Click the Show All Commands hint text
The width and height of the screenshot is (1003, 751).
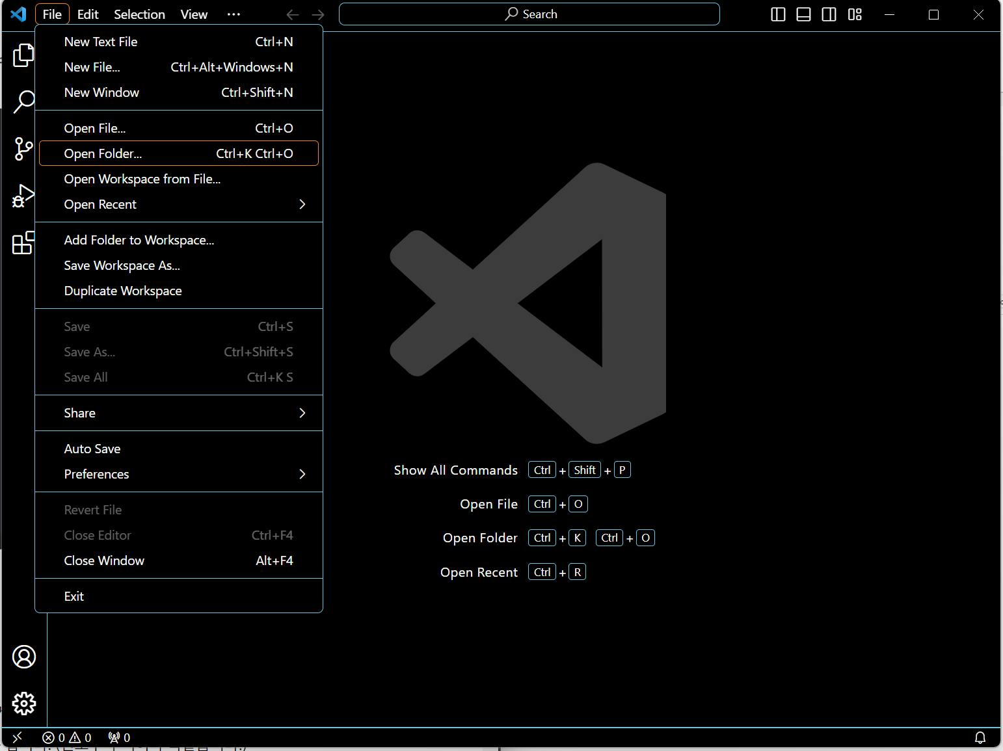(x=456, y=470)
